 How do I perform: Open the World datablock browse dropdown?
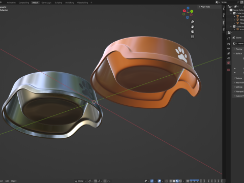[x=235, y=44]
